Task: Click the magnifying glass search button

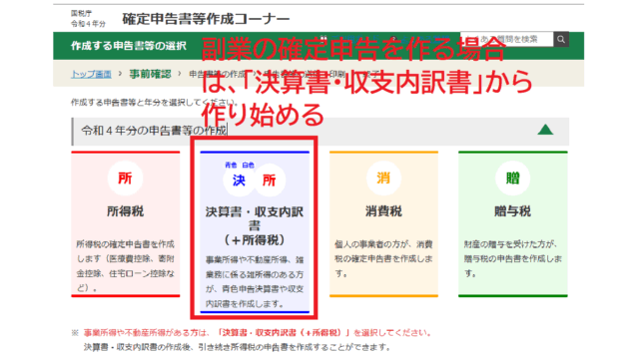Action: point(561,40)
